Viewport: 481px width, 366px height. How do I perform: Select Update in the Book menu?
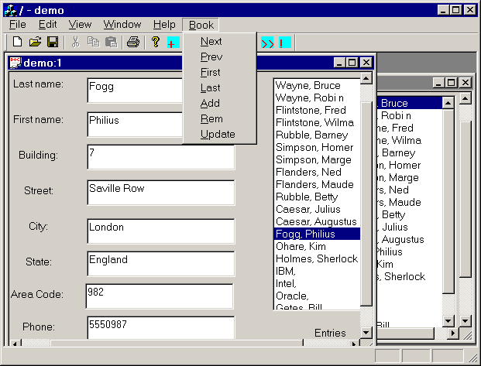[x=217, y=135]
